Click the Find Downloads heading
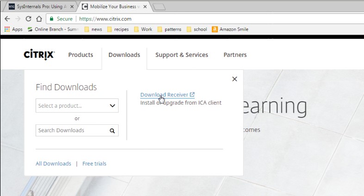The image size is (364, 196). 66,87
